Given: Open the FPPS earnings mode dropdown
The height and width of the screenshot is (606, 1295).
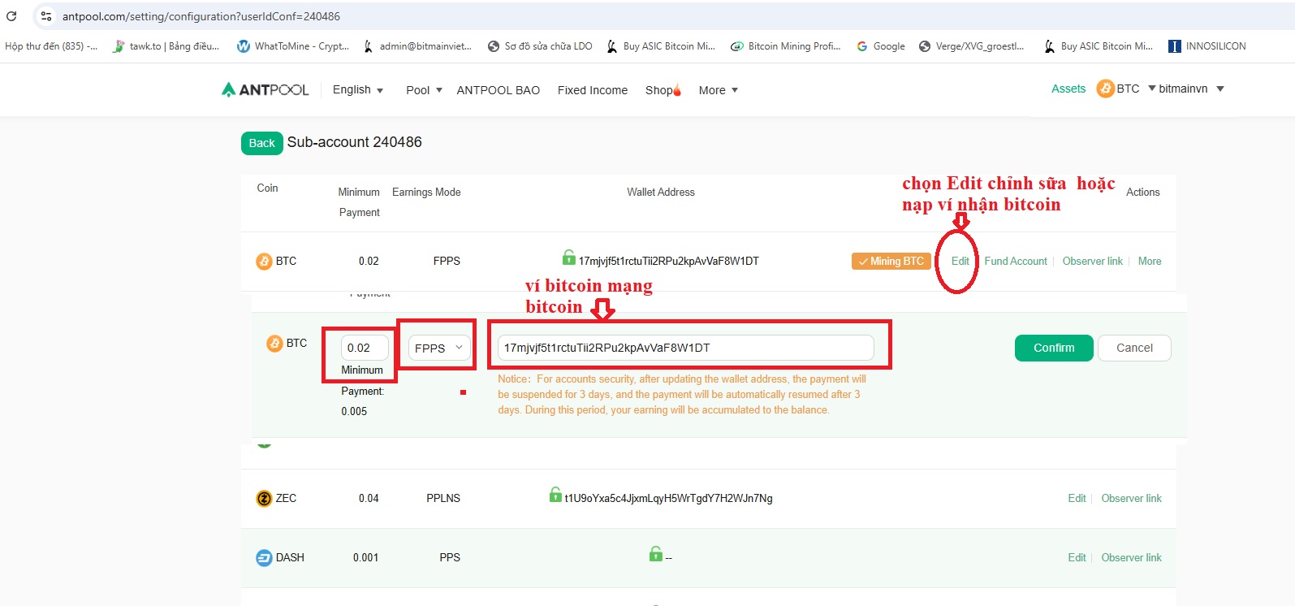Looking at the screenshot, I should 439,348.
